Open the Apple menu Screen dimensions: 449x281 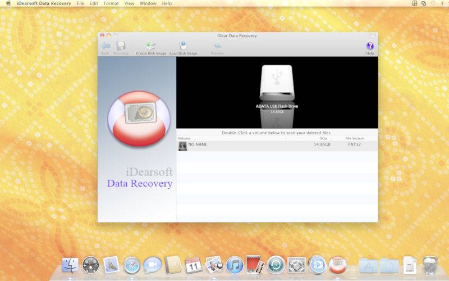point(8,3)
